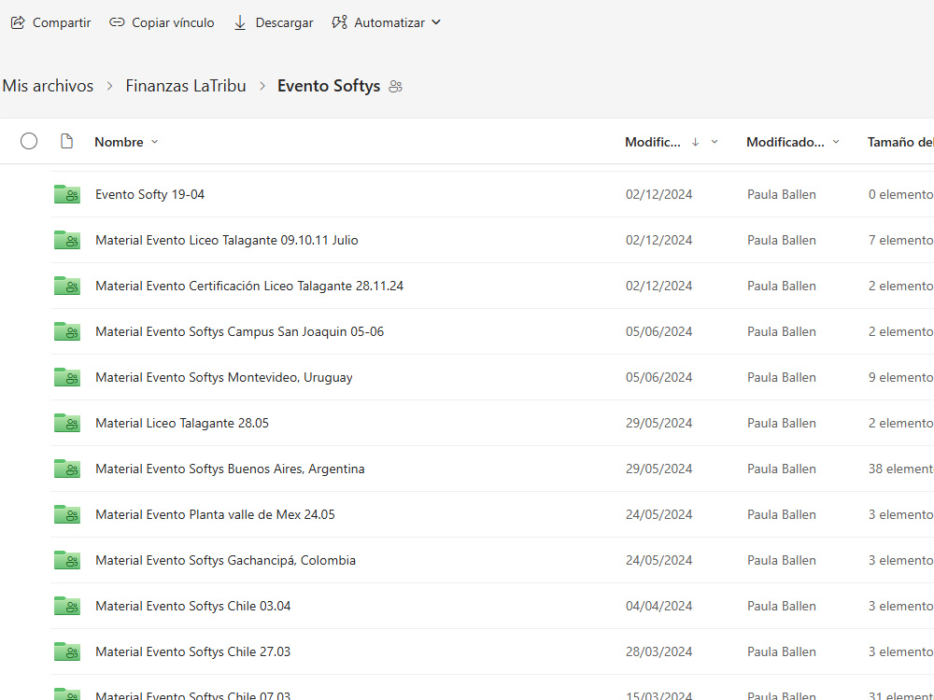934x700 pixels.
Task: Click the Automatizar flow icon
Action: pyautogui.click(x=340, y=22)
